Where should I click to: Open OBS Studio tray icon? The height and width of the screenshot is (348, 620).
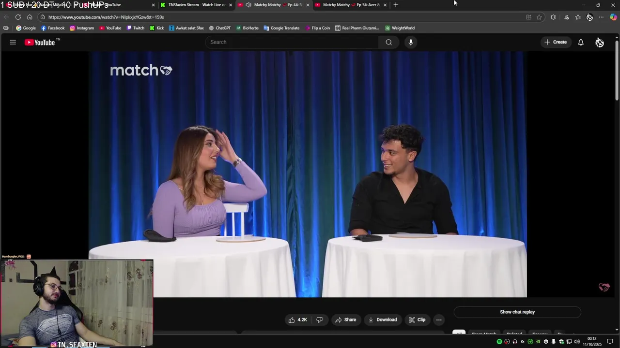click(x=507, y=342)
